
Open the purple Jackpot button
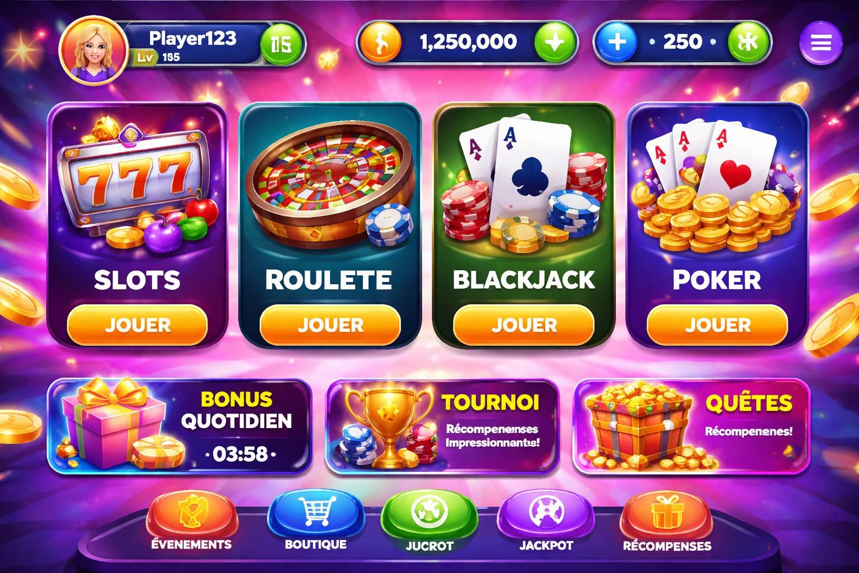coord(546,522)
